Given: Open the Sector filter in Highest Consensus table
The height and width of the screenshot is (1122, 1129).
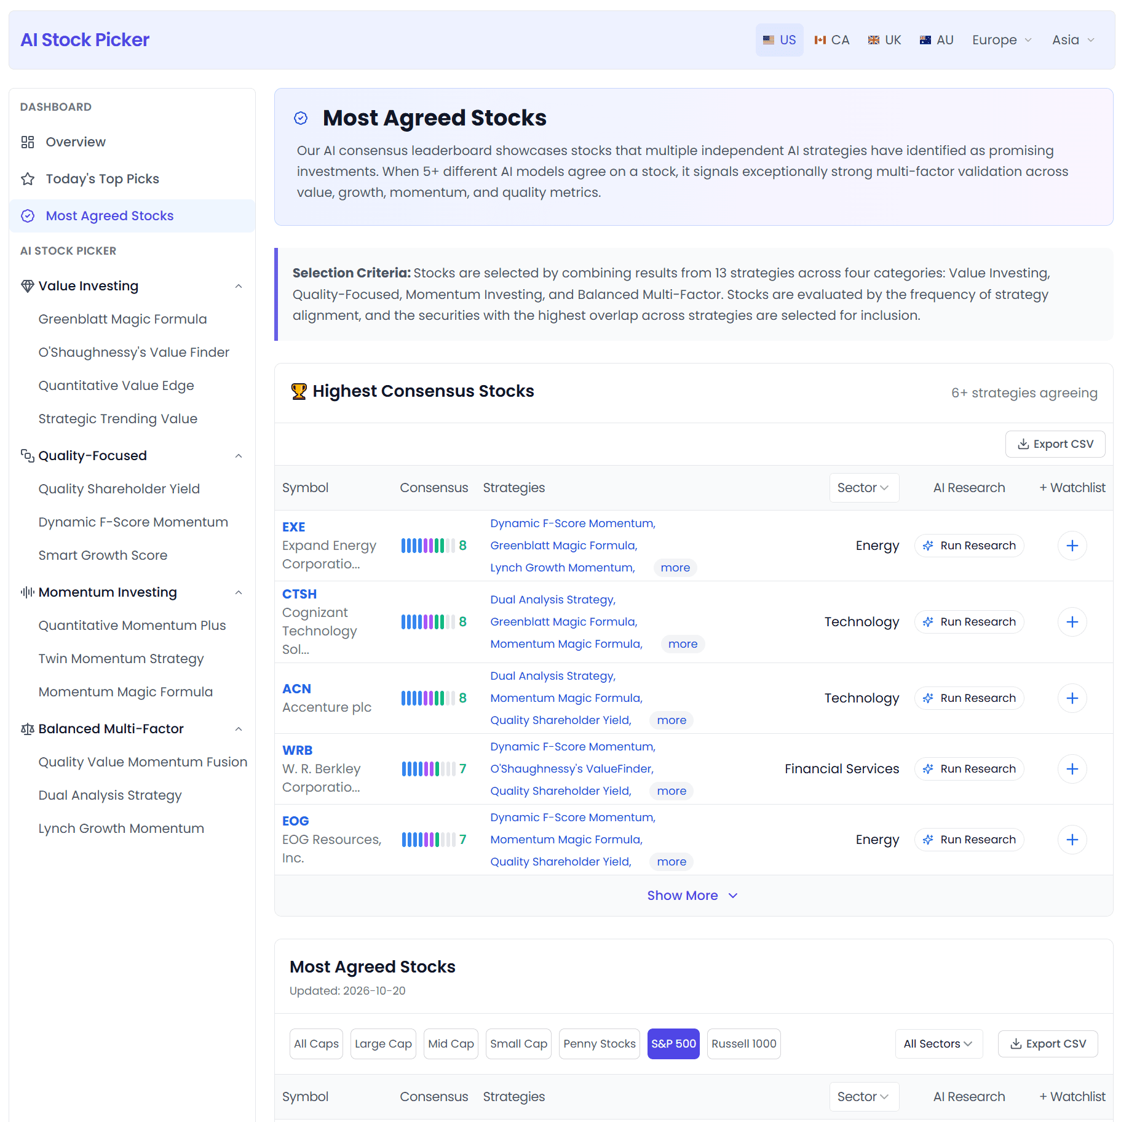Looking at the screenshot, I should click(864, 488).
